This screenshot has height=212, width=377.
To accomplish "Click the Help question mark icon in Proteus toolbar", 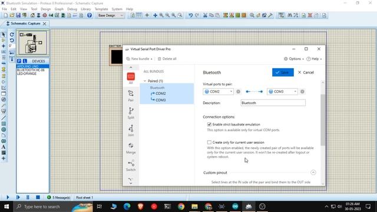I will pyautogui.click(x=89, y=15).
